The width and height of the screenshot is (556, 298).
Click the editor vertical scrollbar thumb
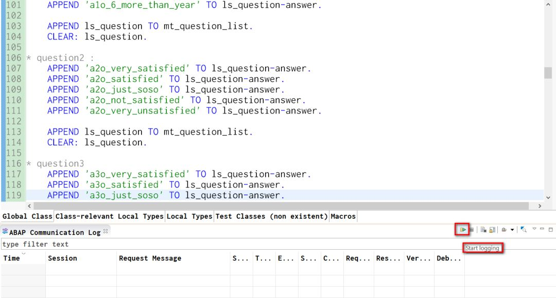(x=548, y=72)
